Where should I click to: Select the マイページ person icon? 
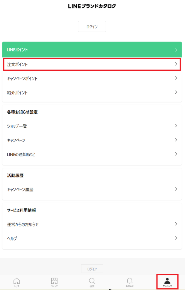[167, 281]
